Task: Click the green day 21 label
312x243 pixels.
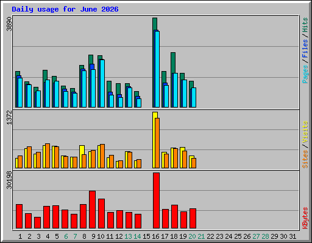Action: point(201,236)
